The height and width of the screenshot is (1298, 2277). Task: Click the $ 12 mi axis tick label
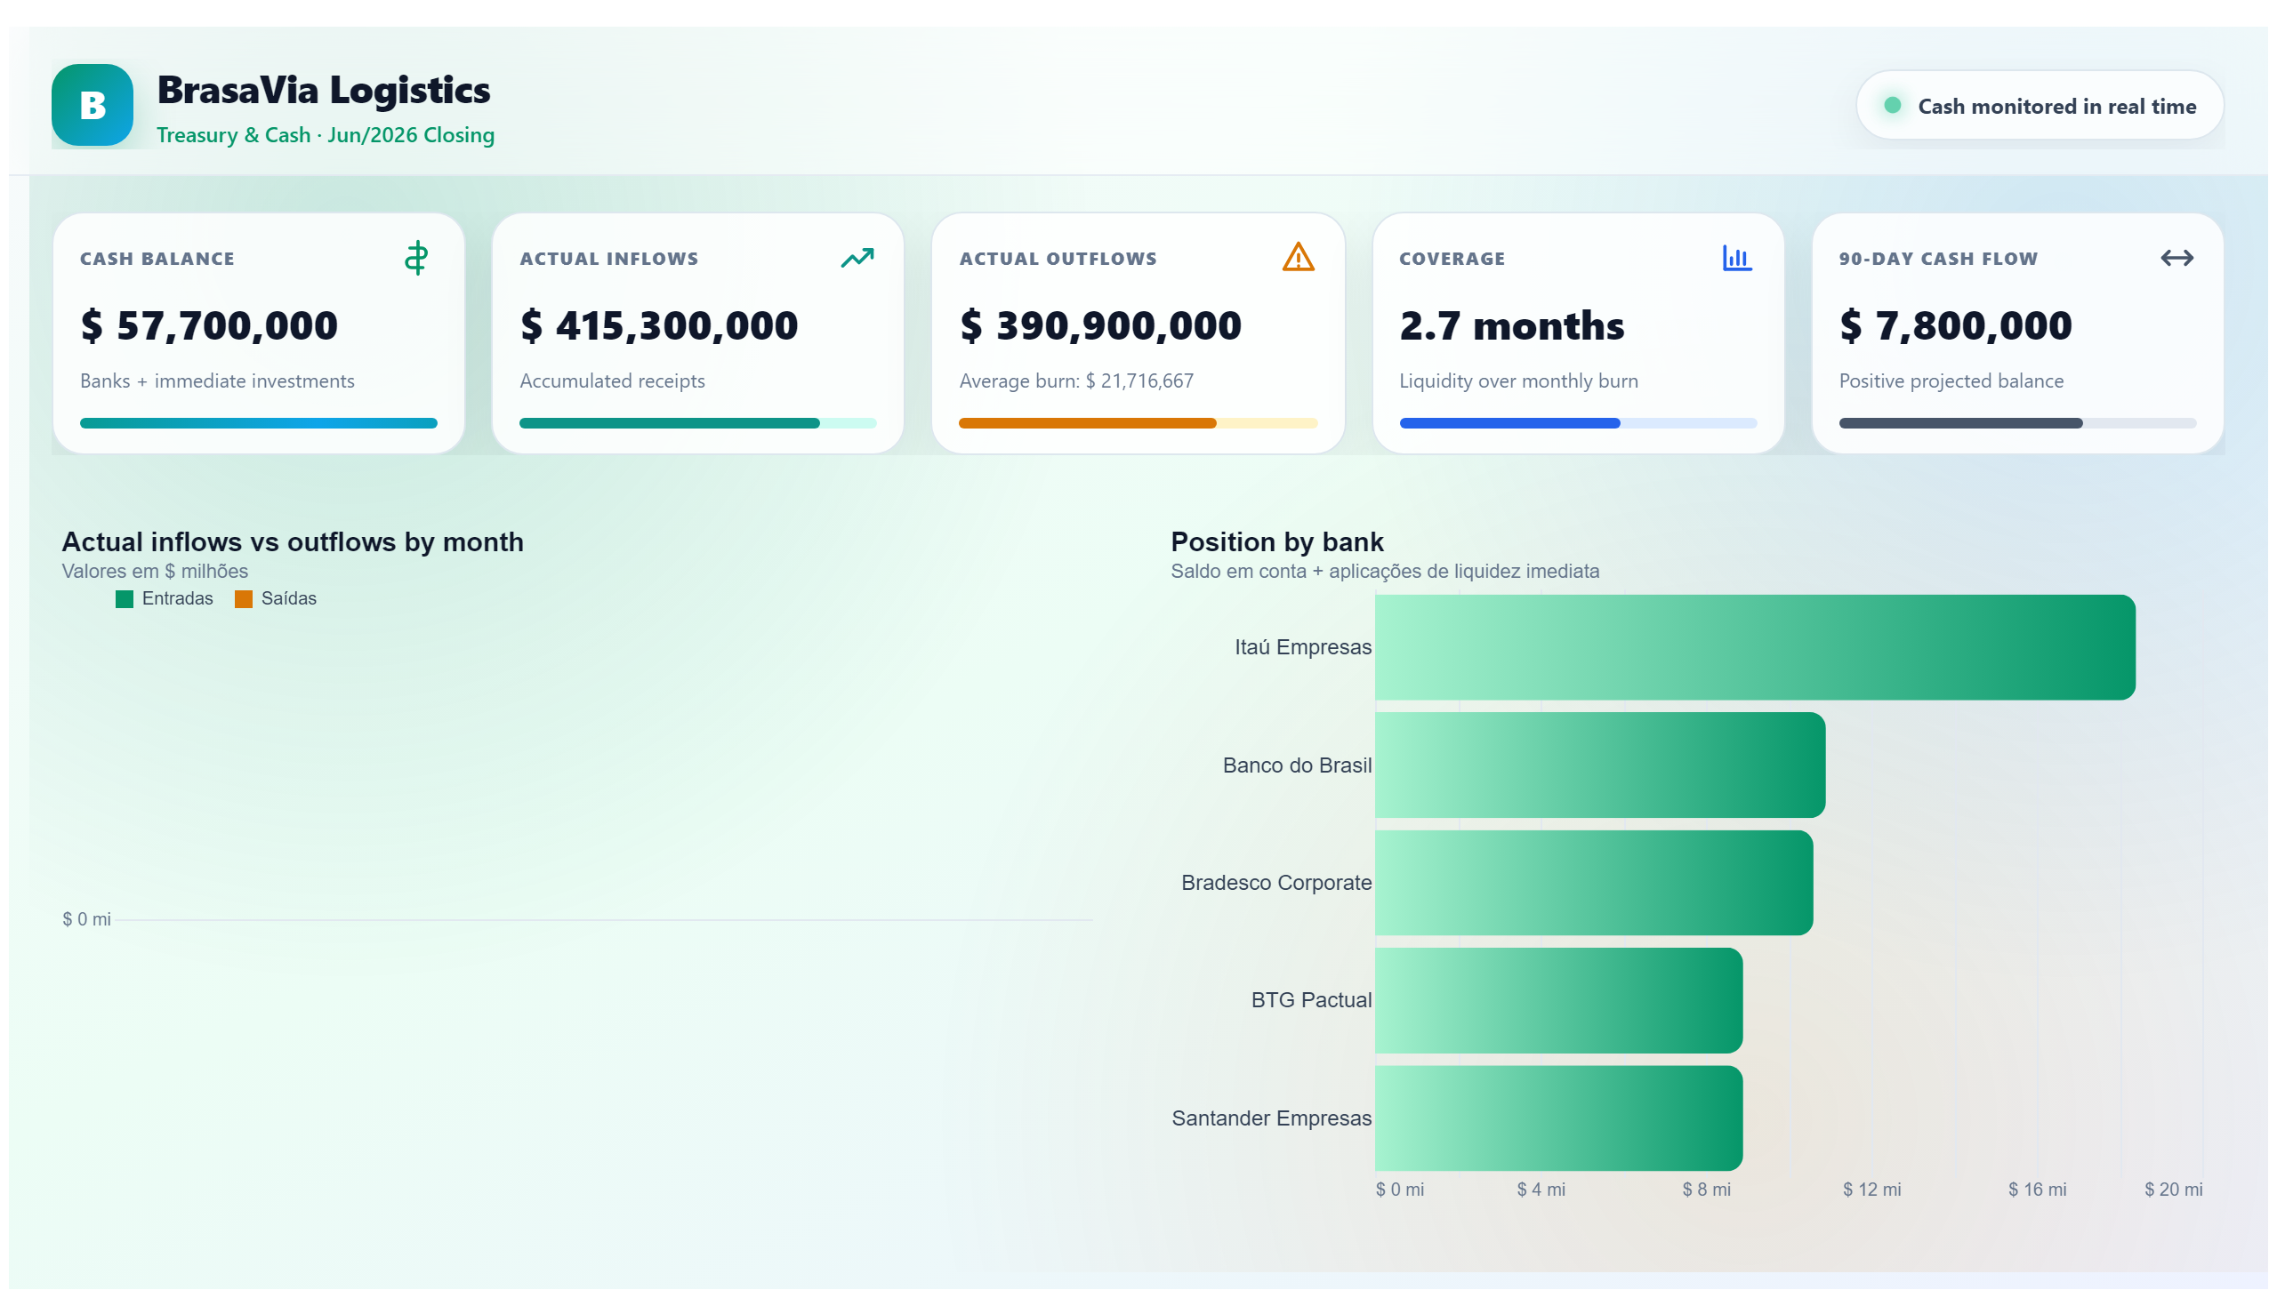(x=1872, y=1190)
